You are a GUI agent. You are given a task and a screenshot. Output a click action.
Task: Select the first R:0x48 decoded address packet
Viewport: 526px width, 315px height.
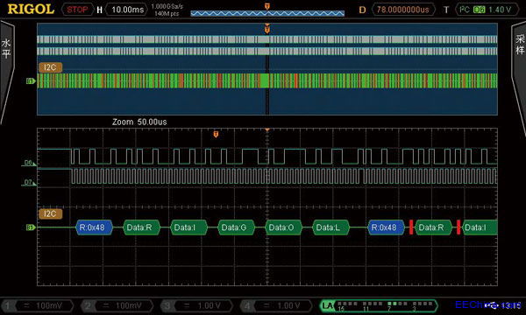point(95,227)
